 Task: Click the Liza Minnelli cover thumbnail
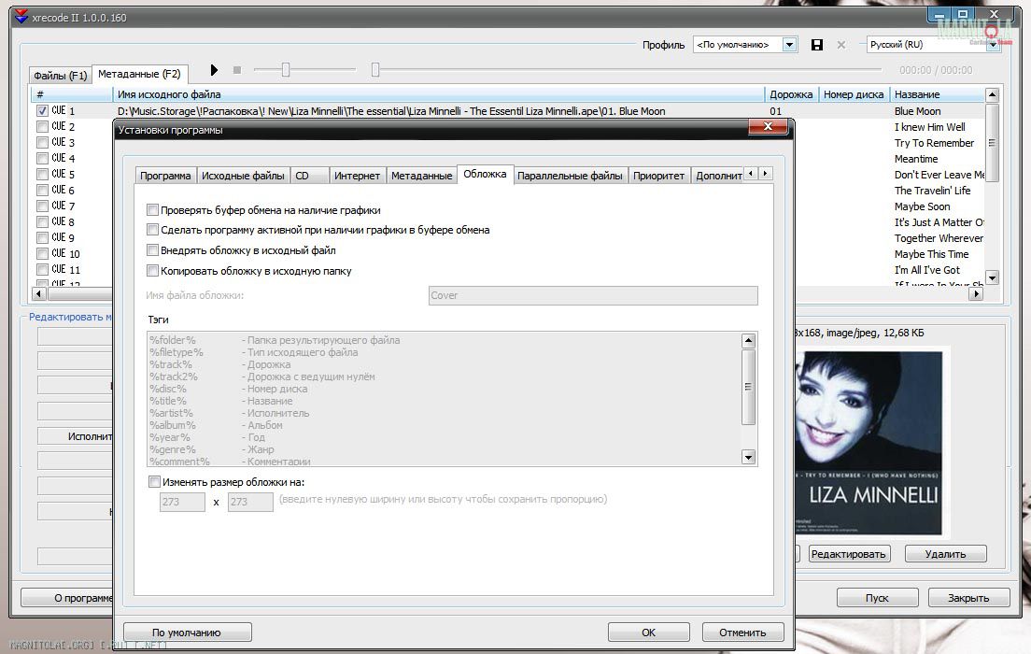[869, 441]
